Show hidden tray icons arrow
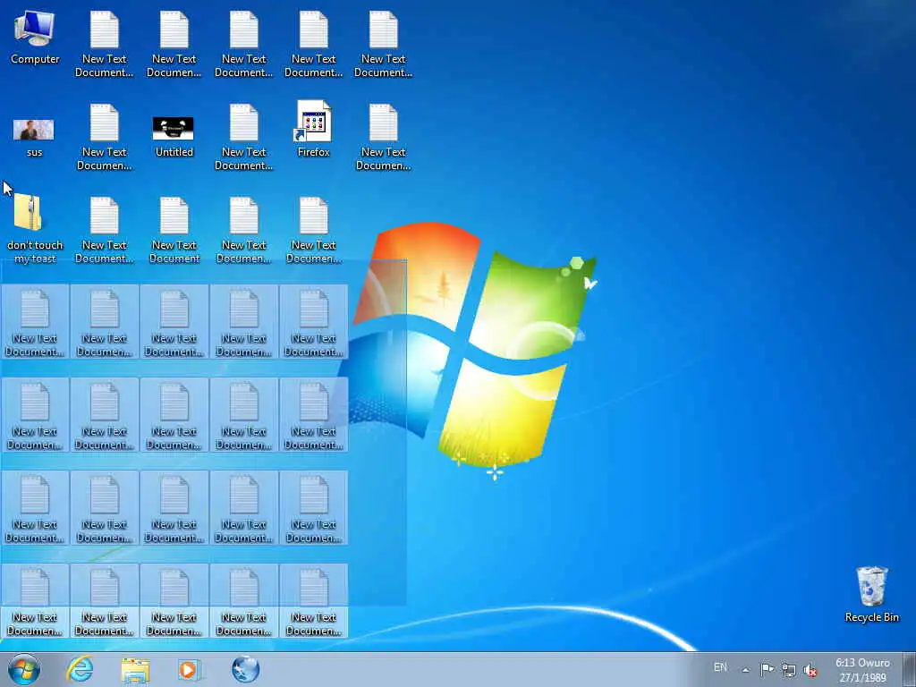Viewport: 916px width, 687px height. (746, 669)
